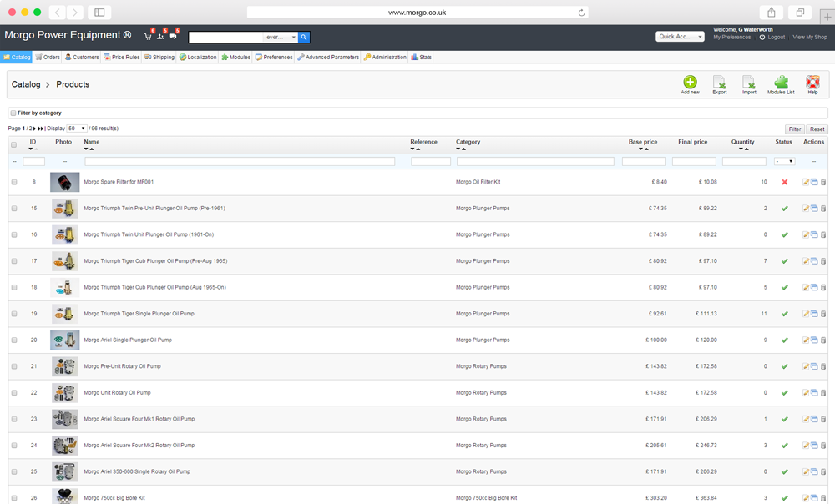Open the messages notification icon
Screen dimensions: 835x504
[173, 36]
